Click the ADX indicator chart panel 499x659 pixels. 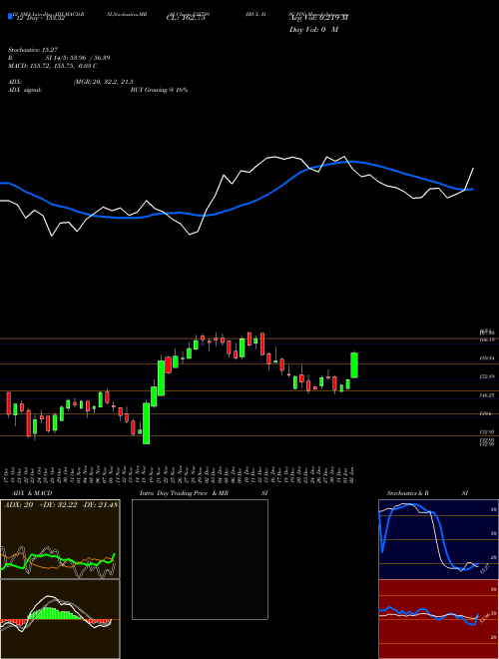tap(60, 539)
